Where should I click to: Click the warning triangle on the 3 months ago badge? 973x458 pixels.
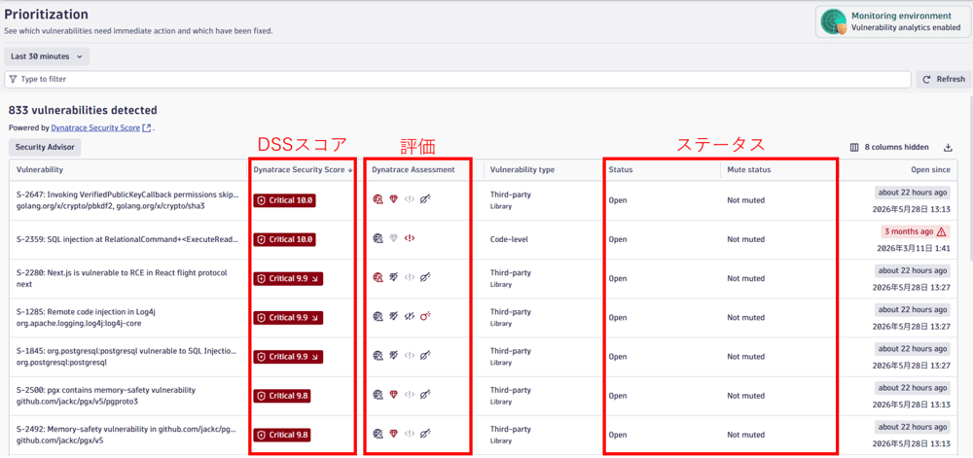click(x=941, y=231)
